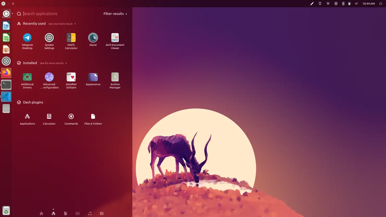This screenshot has width=386, height=217.
Task: Select Commands dash plugin
Action: (71, 119)
